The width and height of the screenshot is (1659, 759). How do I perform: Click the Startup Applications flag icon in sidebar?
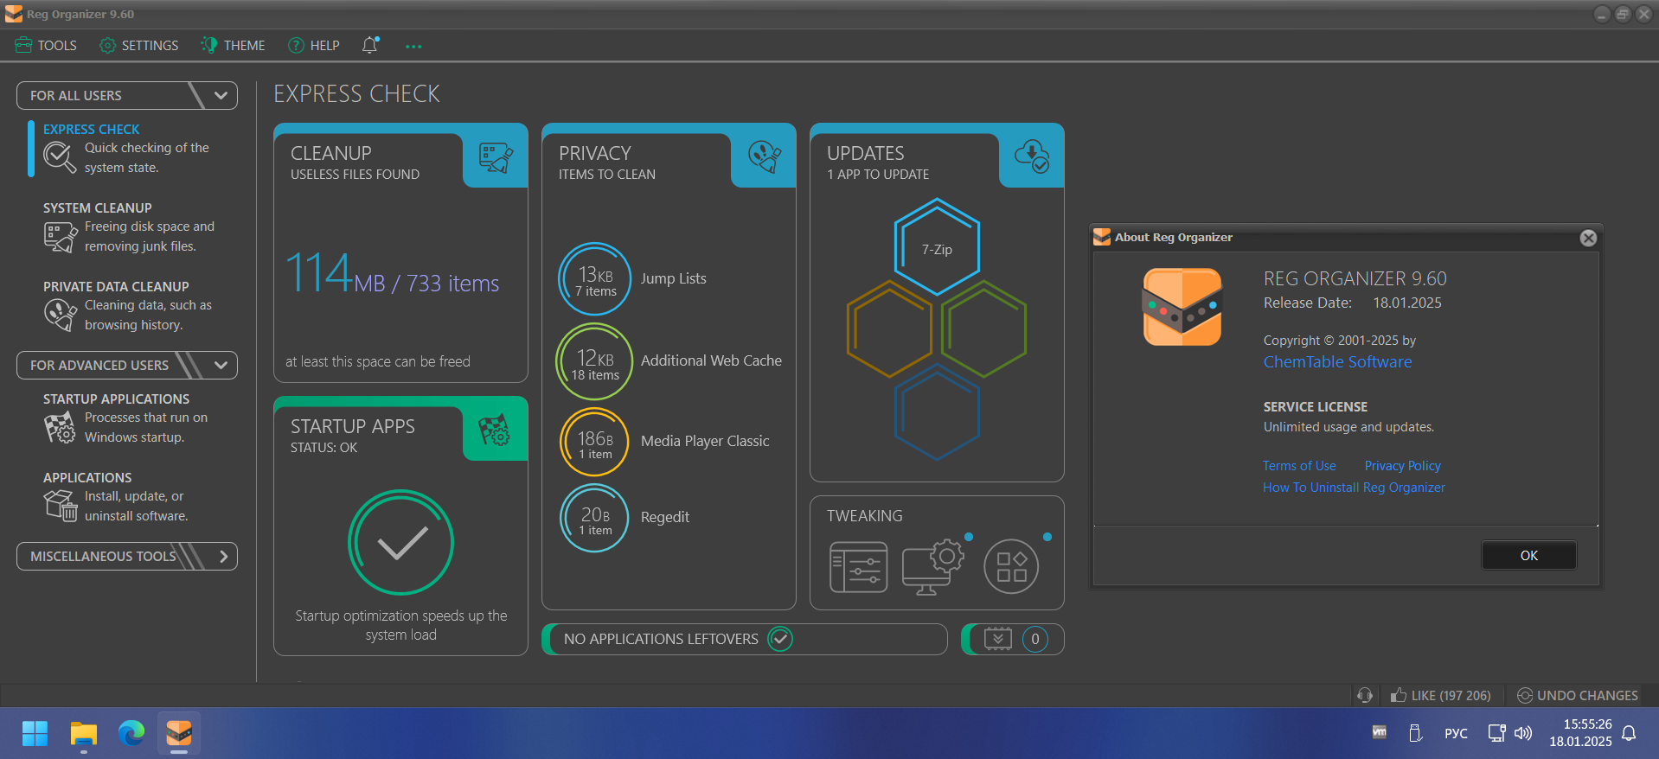60,427
